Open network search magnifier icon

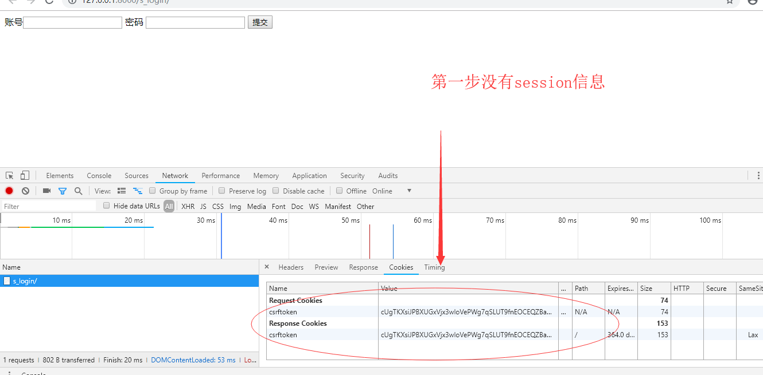pos(78,191)
